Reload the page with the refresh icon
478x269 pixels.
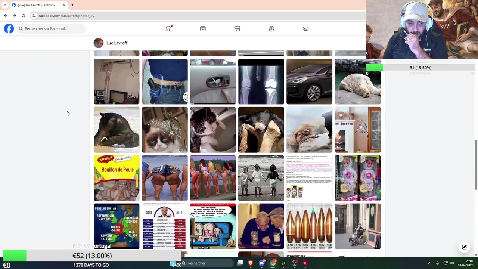point(23,16)
